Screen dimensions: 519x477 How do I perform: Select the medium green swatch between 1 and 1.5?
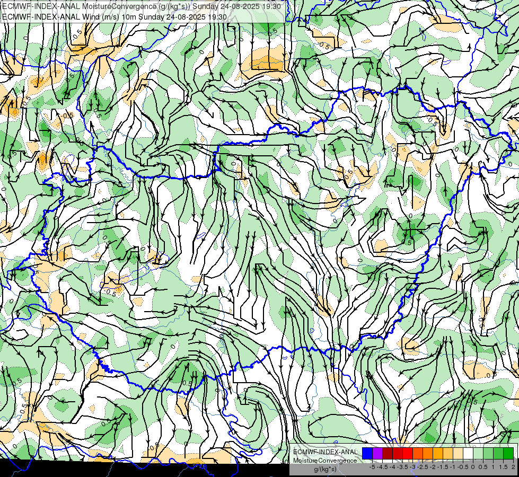[498, 454]
